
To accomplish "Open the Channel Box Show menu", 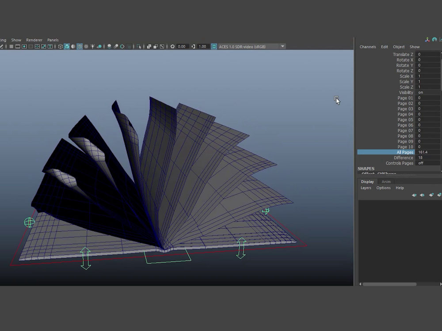I will point(415,47).
